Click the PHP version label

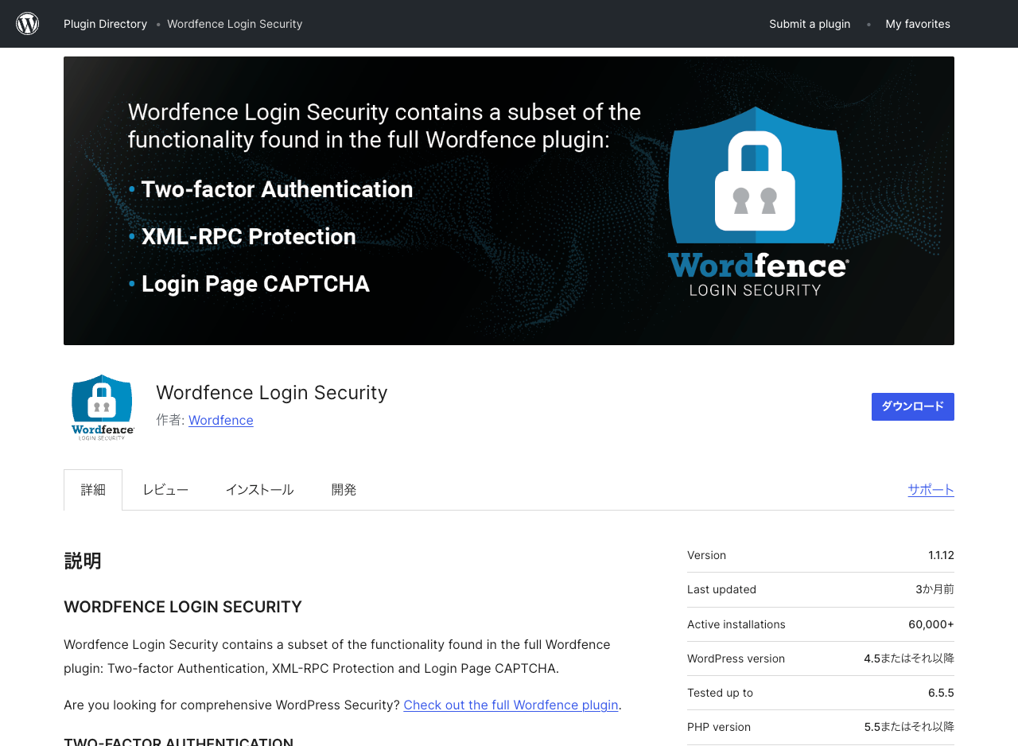click(719, 727)
